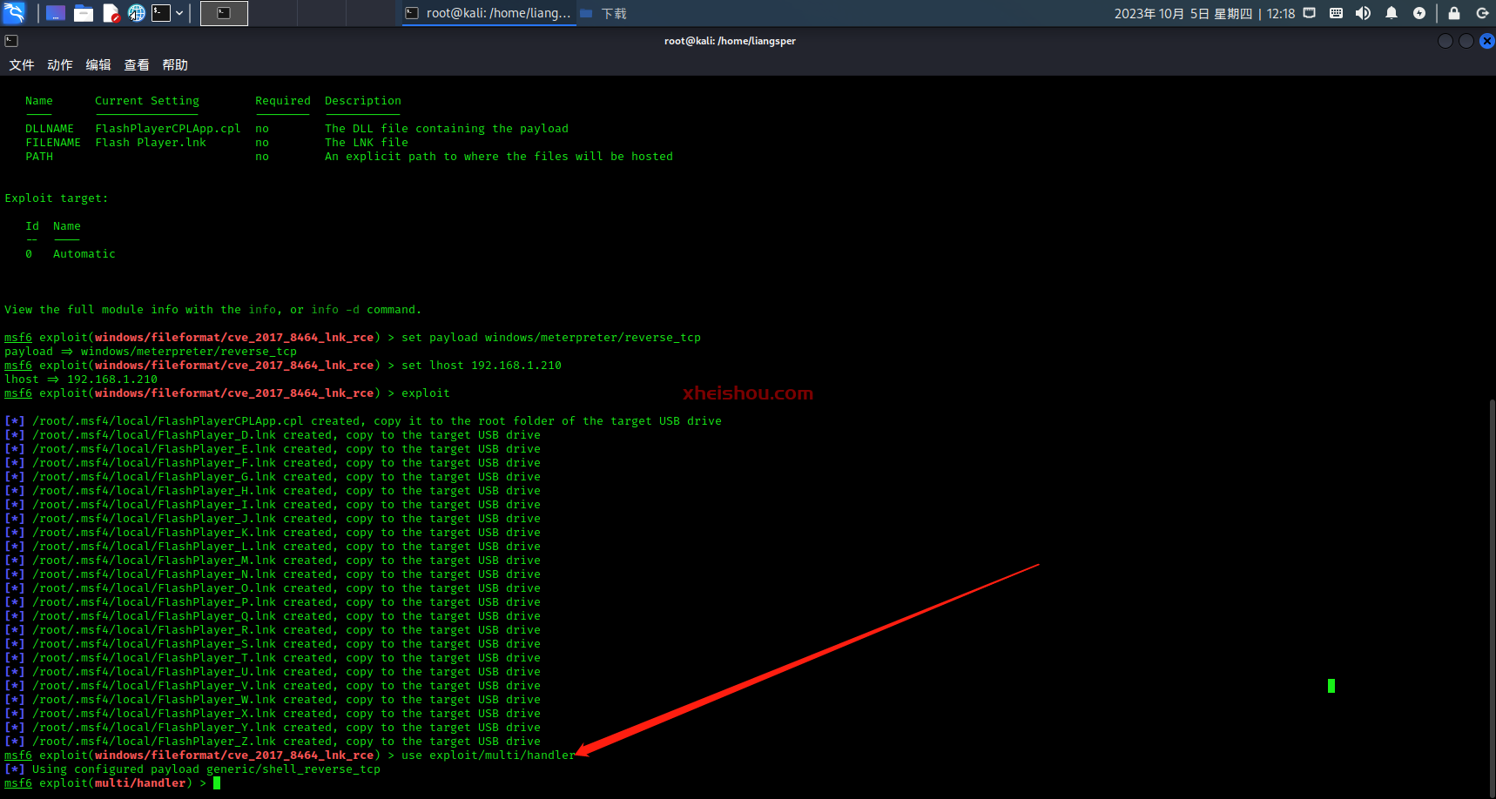Click the 'FlashPlayer_D.lnk' output line

[x=273, y=435]
